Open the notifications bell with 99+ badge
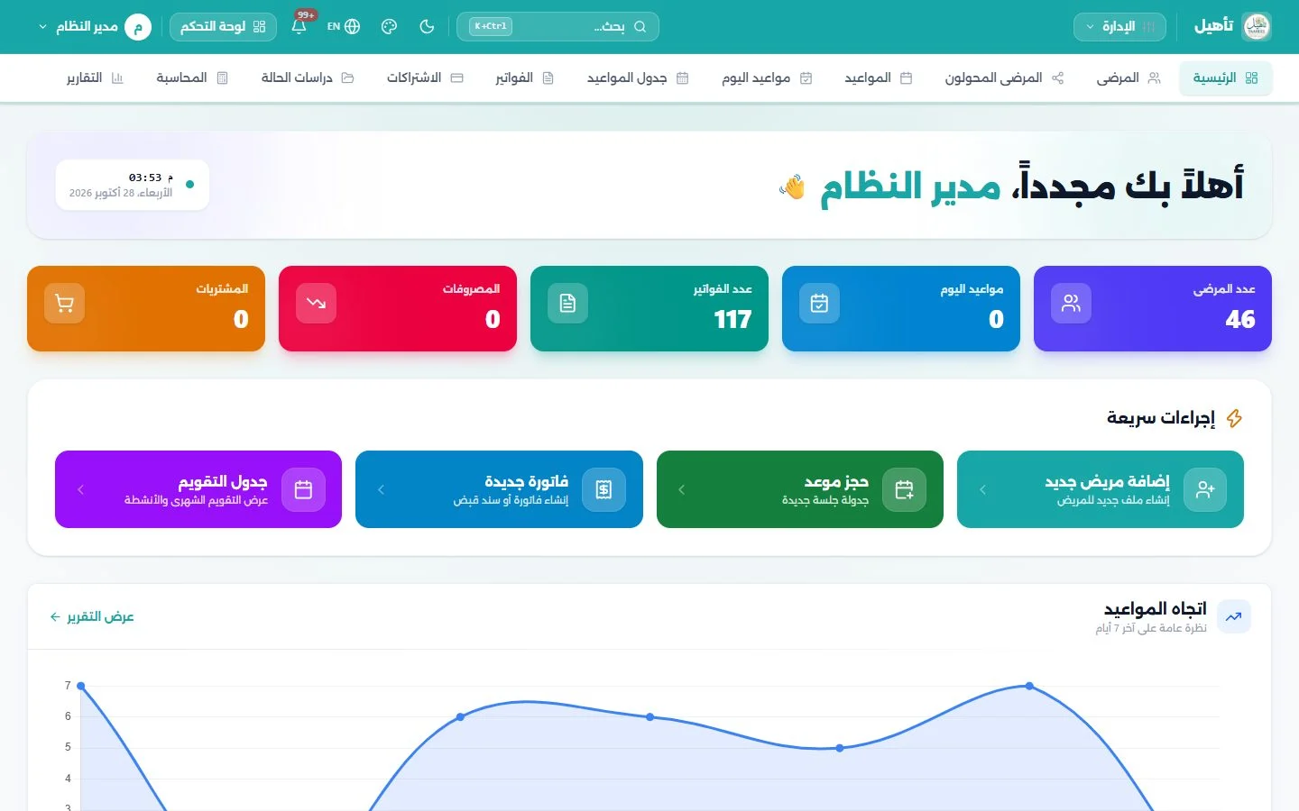Viewport: 1299px width, 811px height. [x=299, y=26]
